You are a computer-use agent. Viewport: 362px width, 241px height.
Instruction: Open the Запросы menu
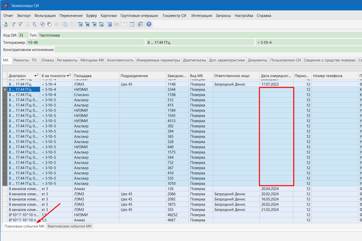(x=223, y=16)
